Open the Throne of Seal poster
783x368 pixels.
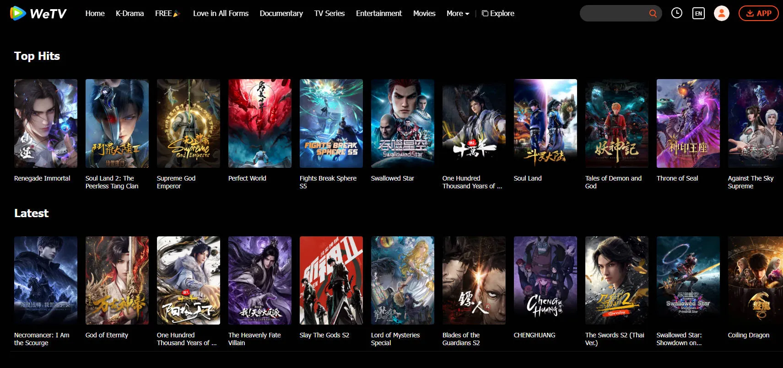(x=688, y=123)
